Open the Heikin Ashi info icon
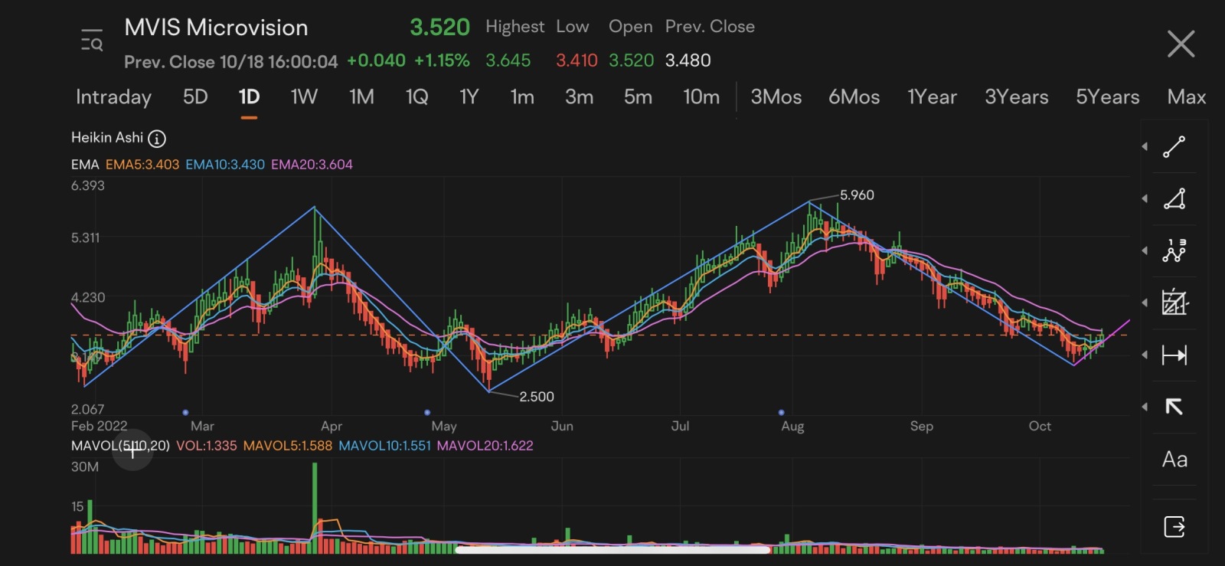1225x566 pixels. tap(156, 139)
